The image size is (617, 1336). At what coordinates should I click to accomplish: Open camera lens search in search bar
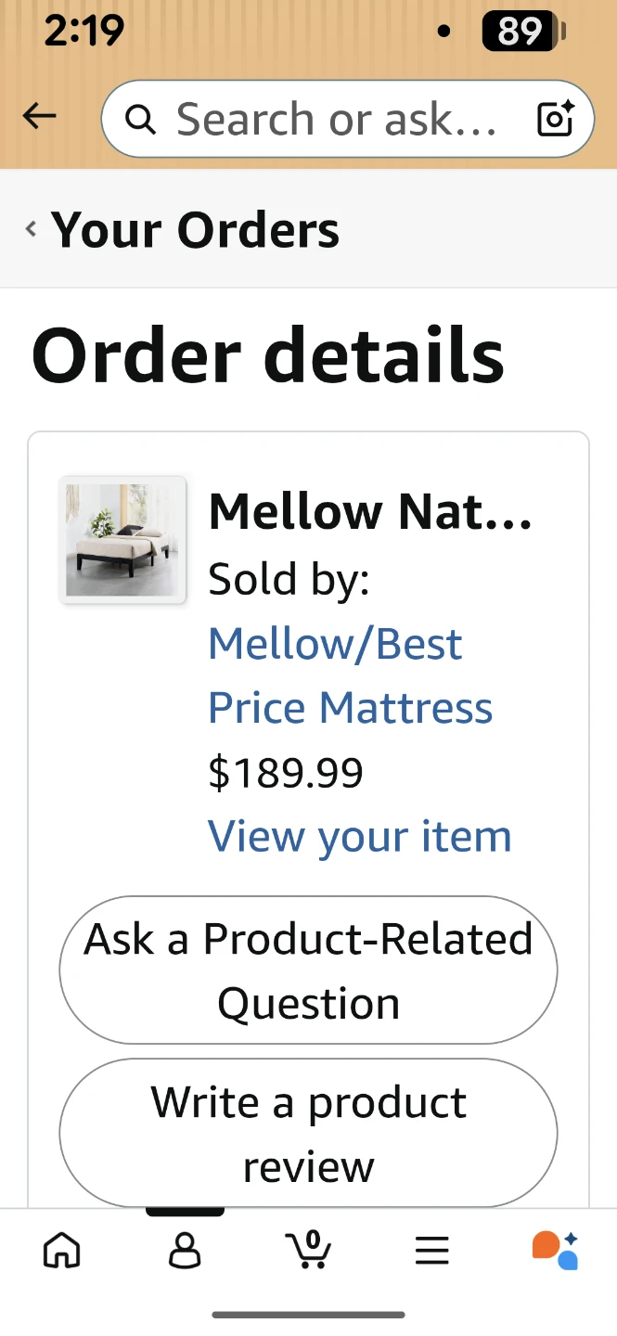pos(555,119)
